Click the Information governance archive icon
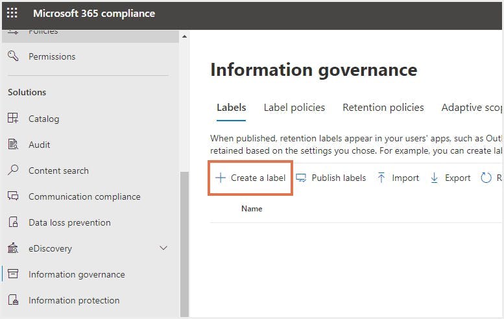The height and width of the screenshot is (319, 504). click(x=13, y=274)
